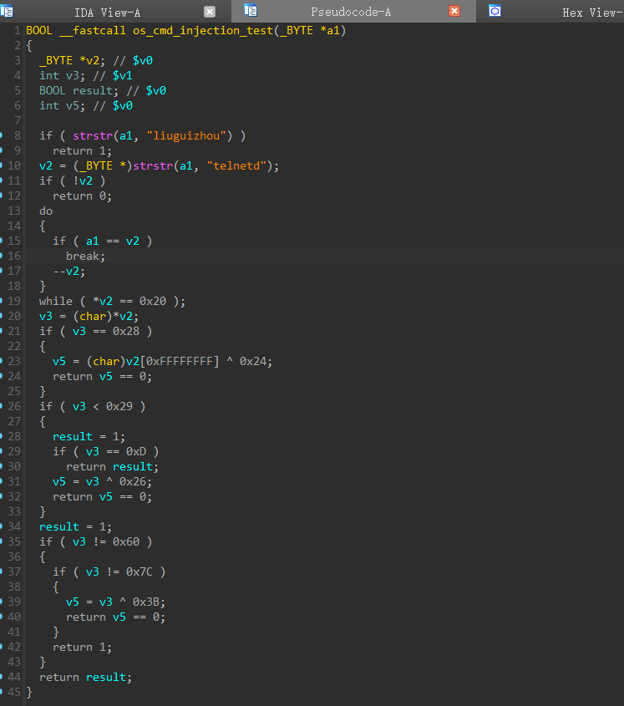Click the _BYTE *a1 parameter in signature
The image size is (624, 706).
tap(310, 31)
